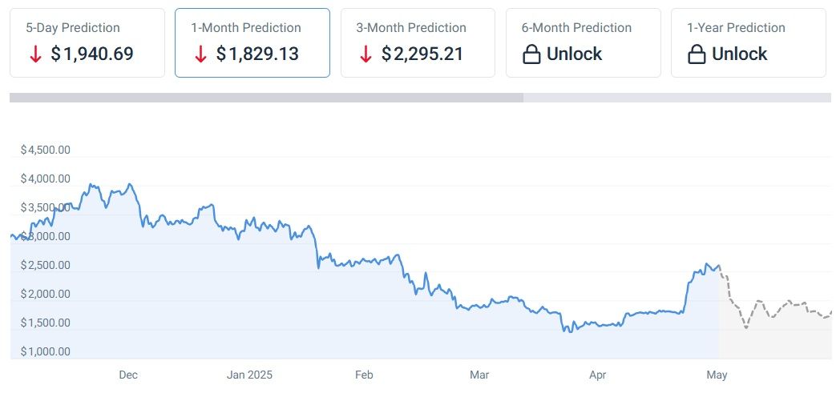Select the 5-Day Prediction tab title
The width and height of the screenshot is (840, 401).
click(73, 27)
